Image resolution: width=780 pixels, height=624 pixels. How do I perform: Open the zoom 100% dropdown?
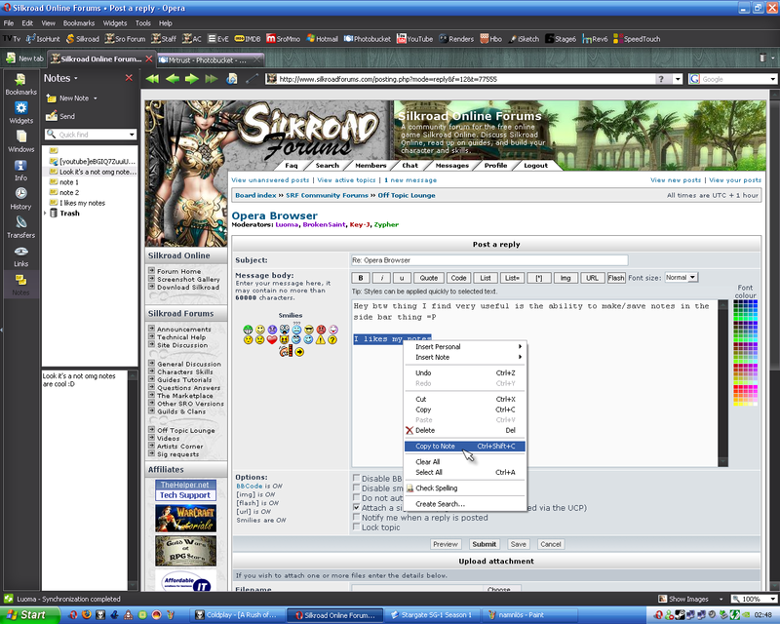point(772,599)
